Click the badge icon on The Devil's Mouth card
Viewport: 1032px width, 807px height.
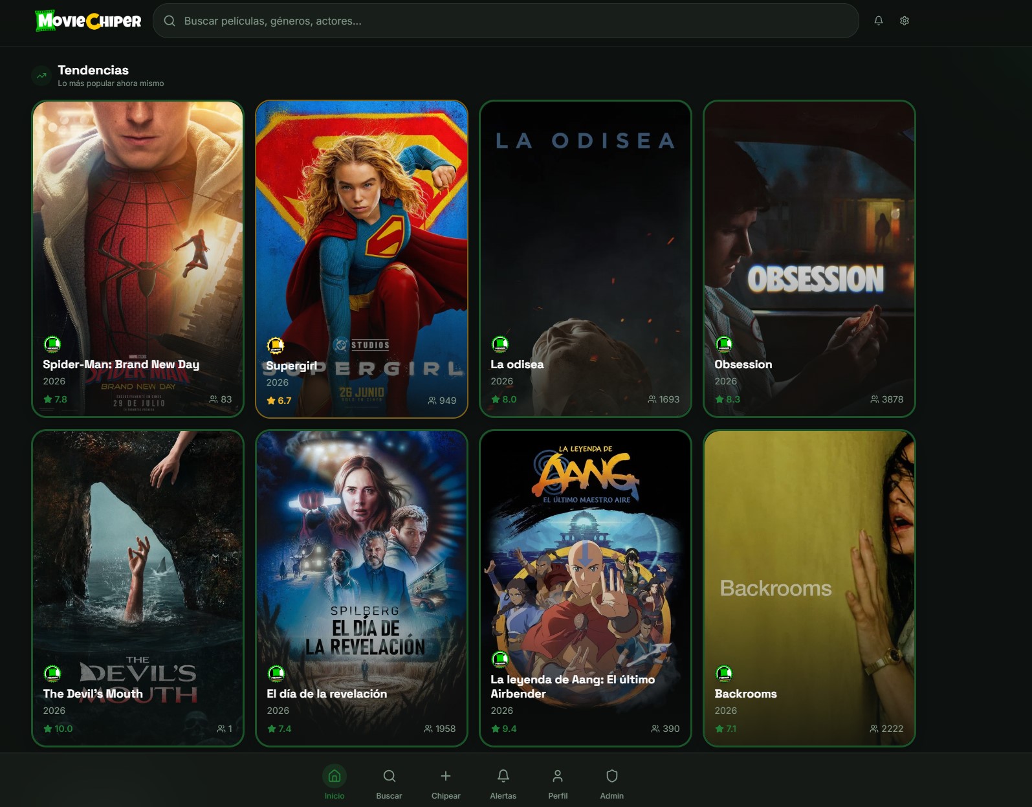52,674
